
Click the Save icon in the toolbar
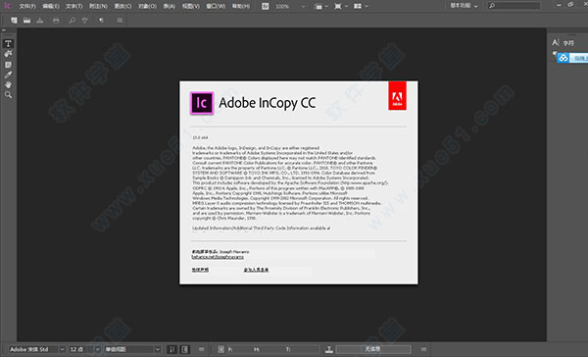[40, 21]
